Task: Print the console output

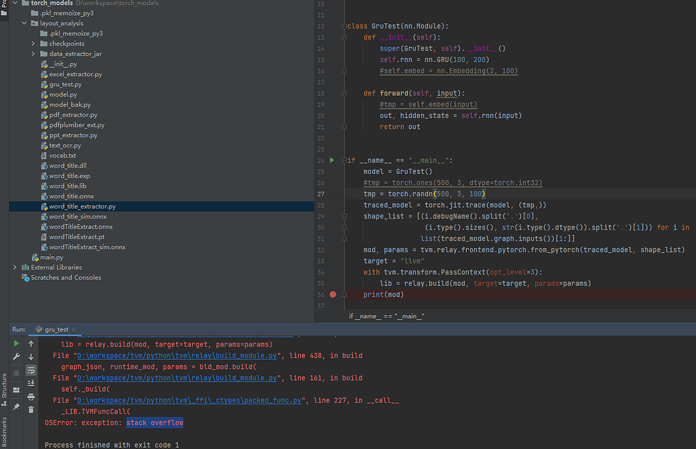Action: tap(31, 396)
